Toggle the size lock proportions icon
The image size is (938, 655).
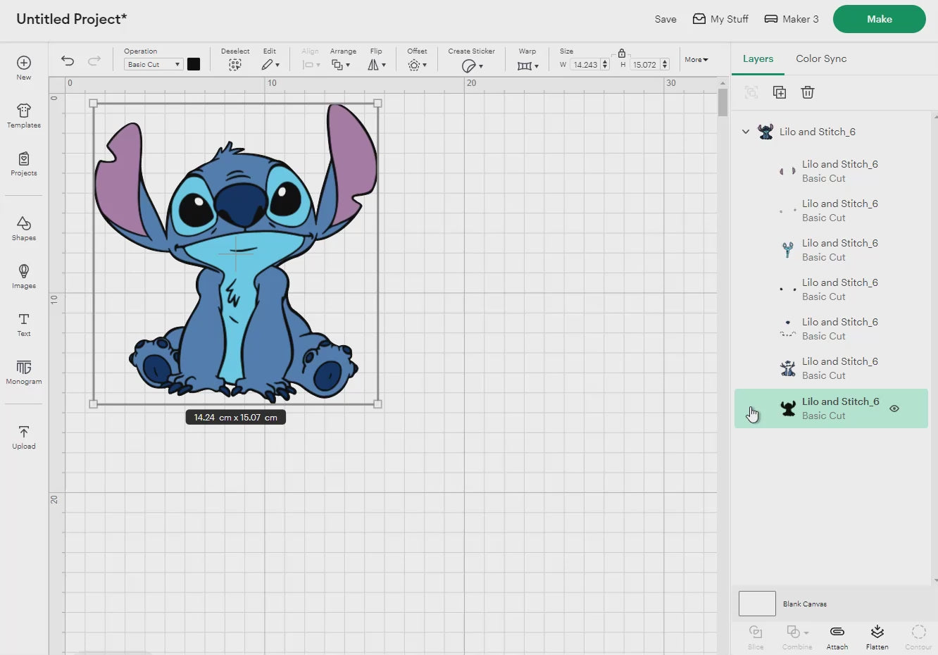click(x=622, y=53)
